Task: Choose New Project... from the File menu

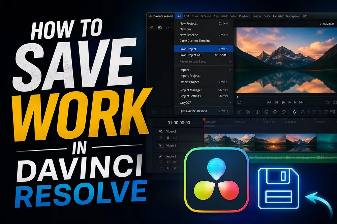Action: 204,24
